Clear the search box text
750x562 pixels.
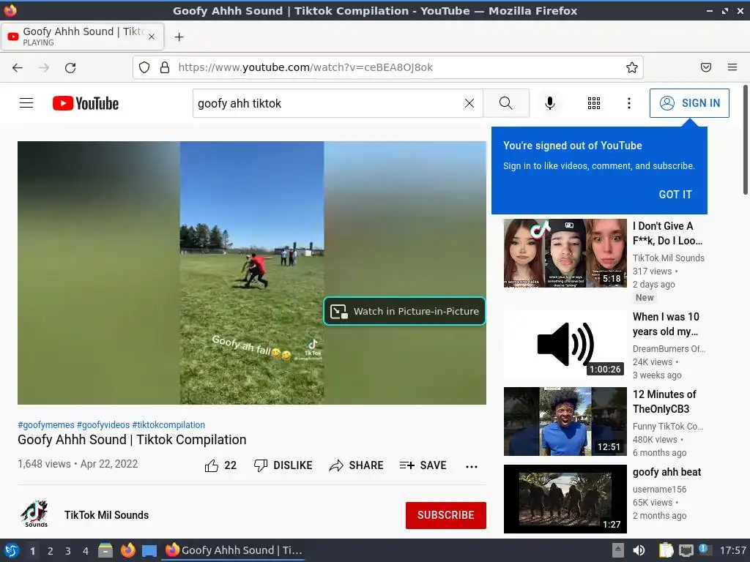469,103
